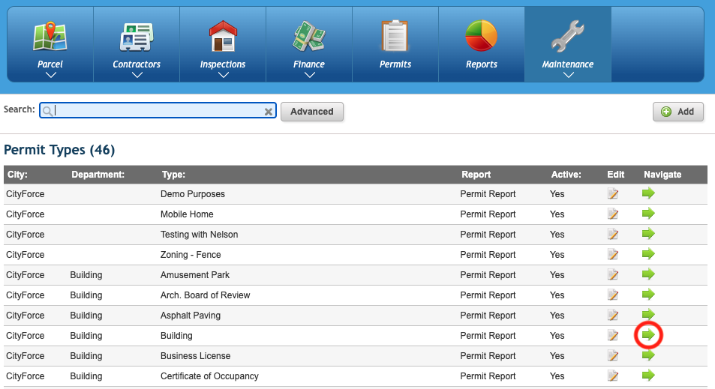This screenshot has width=715, height=389.
Task: Open the Finance money icon
Action: [308, 37]
